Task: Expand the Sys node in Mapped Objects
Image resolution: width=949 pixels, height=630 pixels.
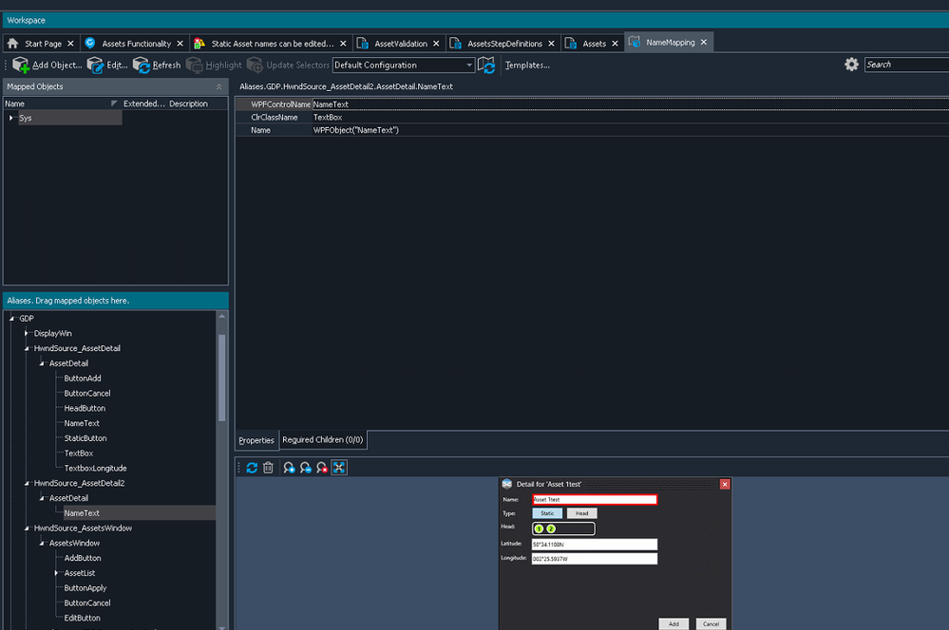Action: click(x=11, y=119)
